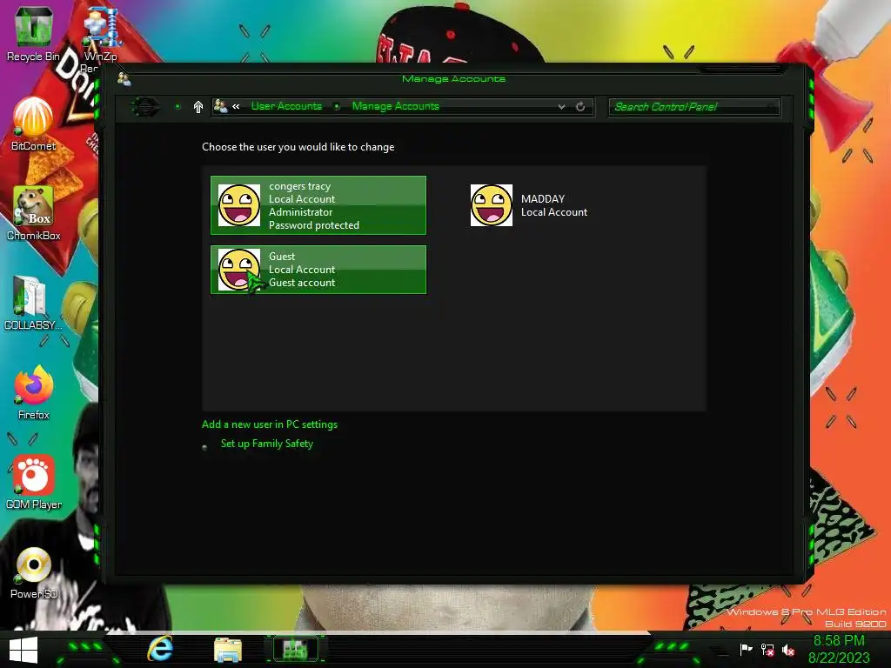
Task: Click the date 8/22/2023 in taskbar
Action: click(x=839, y=658)
